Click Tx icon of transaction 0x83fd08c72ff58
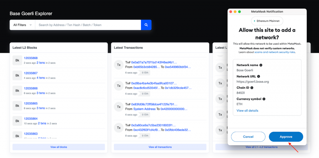Screen dimensions: 319x158 click(119, 107)
